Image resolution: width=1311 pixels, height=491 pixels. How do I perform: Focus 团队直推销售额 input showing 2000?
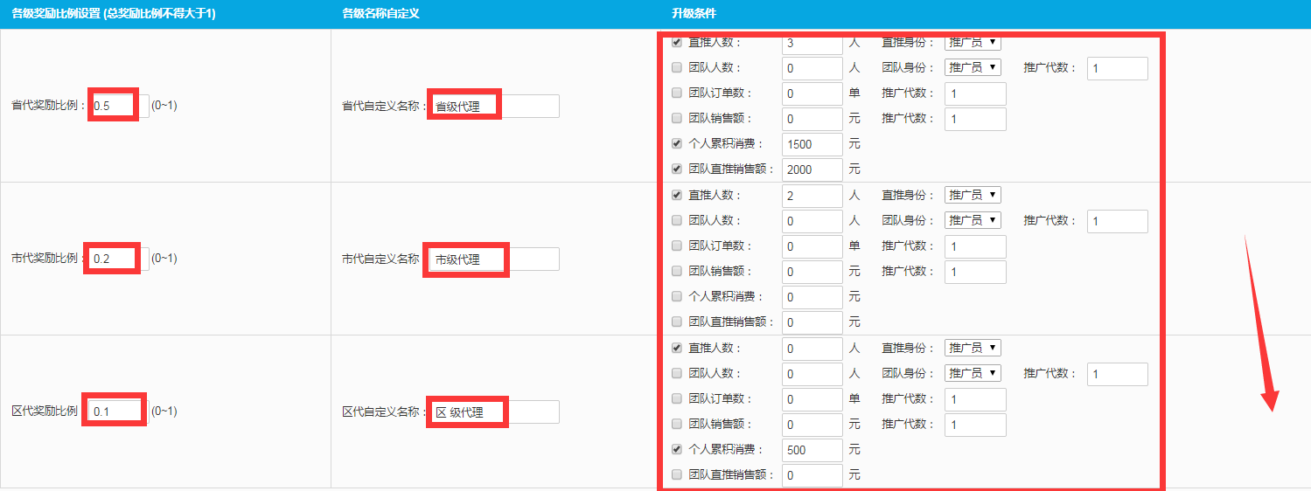click(812, 169)
